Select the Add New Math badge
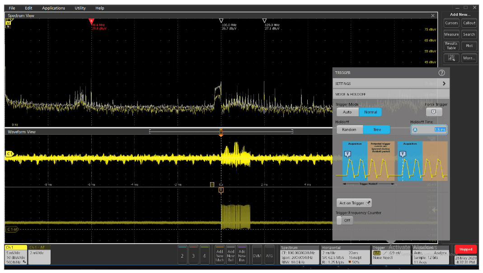Image resolution: width=483 pixels, height=273 pixels. pyautogui.click(x=220, y=255)
